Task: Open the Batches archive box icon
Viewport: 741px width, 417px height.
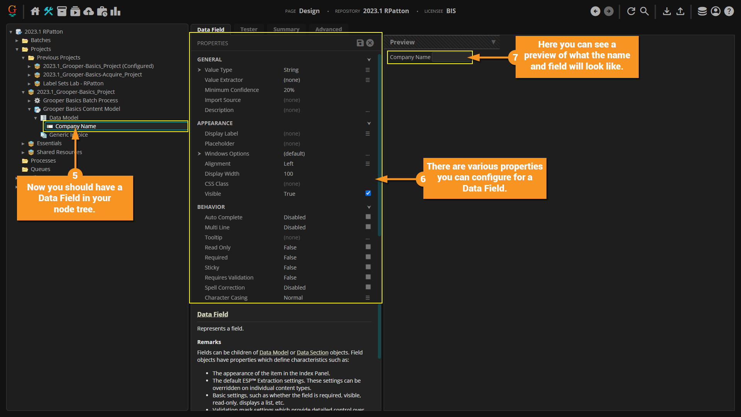Action: coord(62,11)
